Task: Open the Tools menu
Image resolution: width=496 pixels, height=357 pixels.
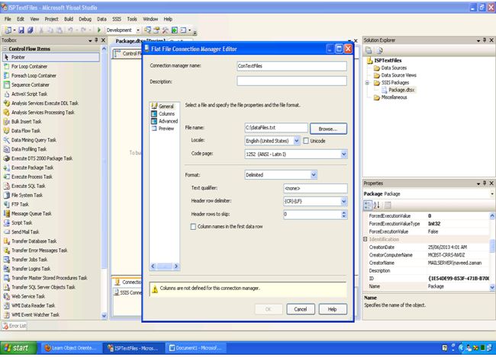Action: (x=132, y=19)
